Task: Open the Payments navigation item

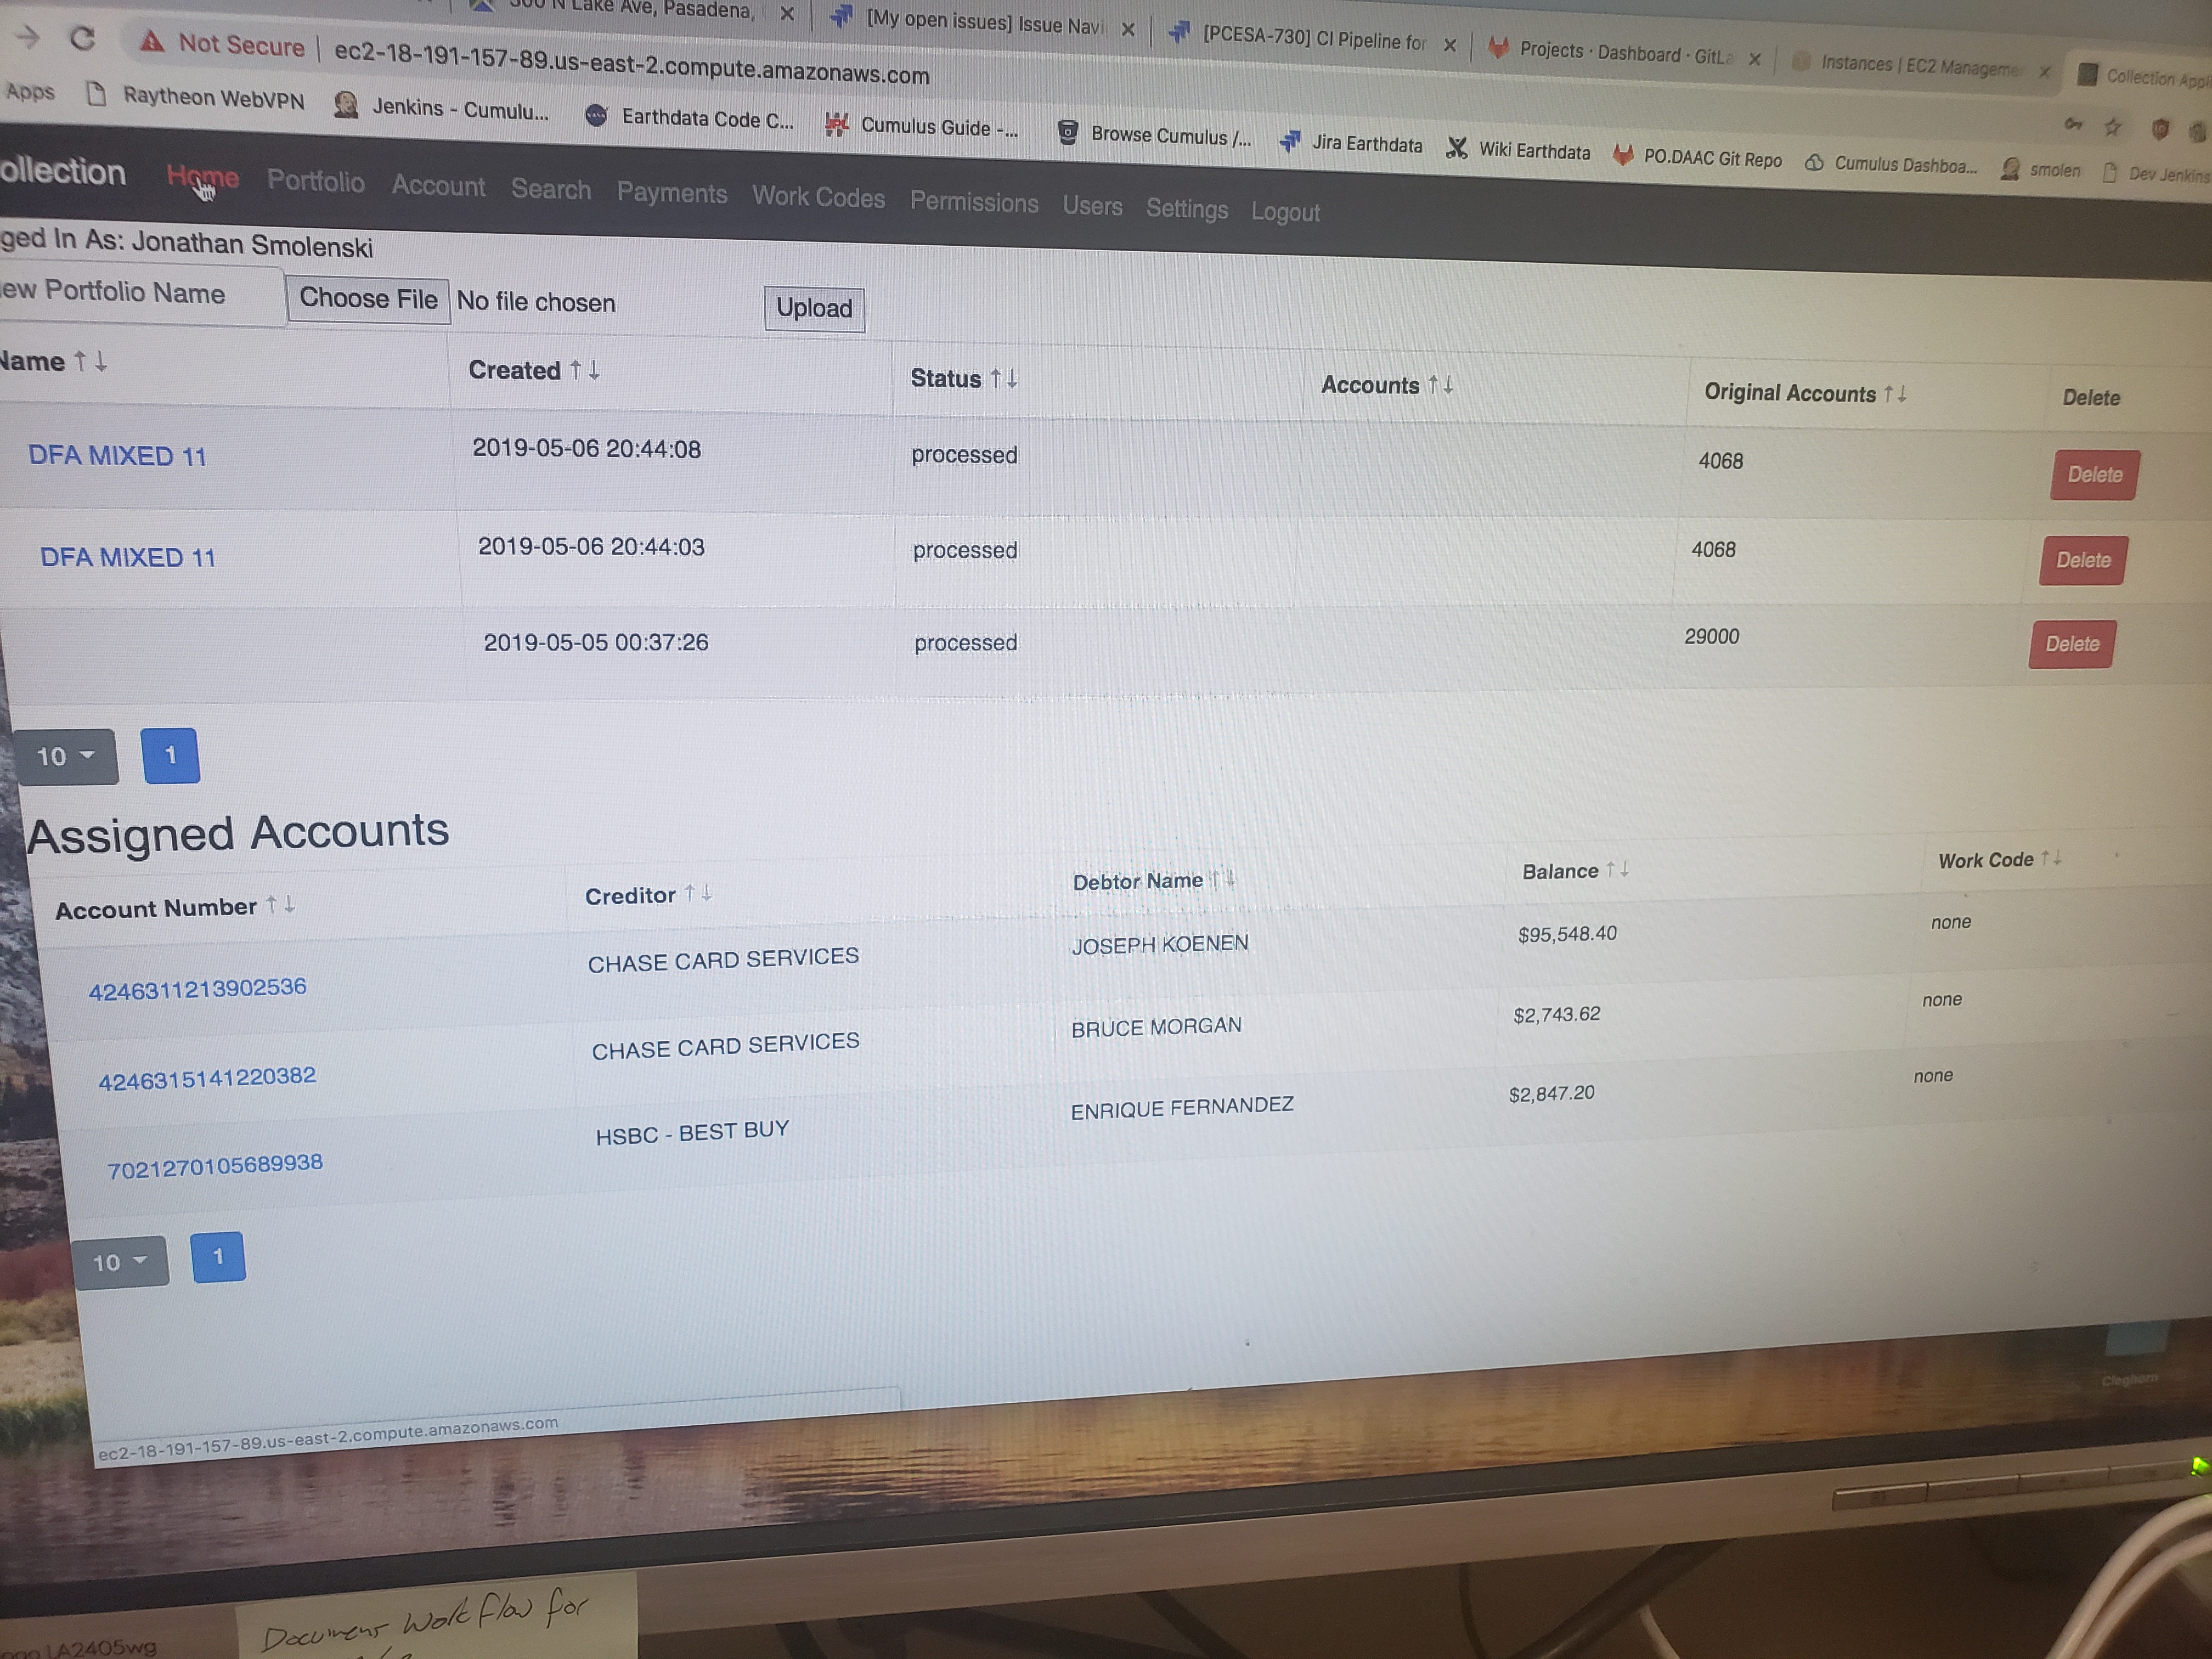Action: click(x=672, y=193)
